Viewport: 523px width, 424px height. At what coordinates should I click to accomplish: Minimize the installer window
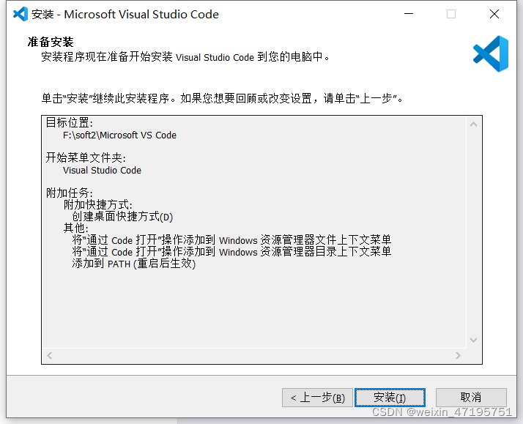(409, 14)
